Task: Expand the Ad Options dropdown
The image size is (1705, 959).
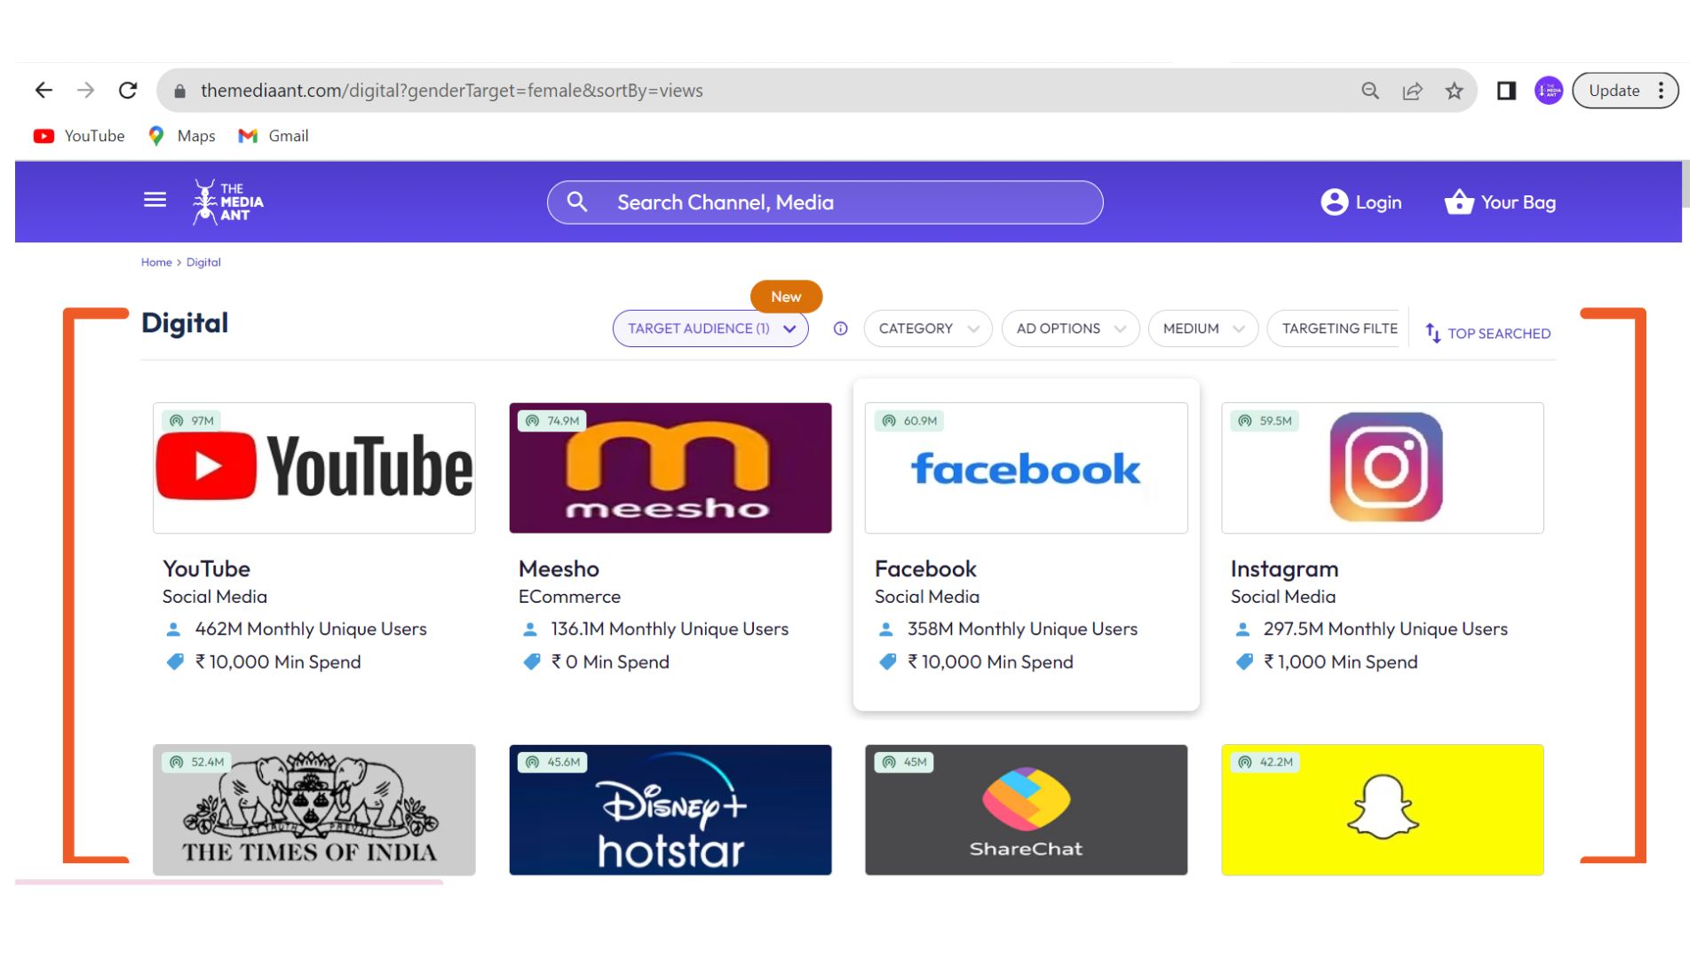Action: point(1069,329)
